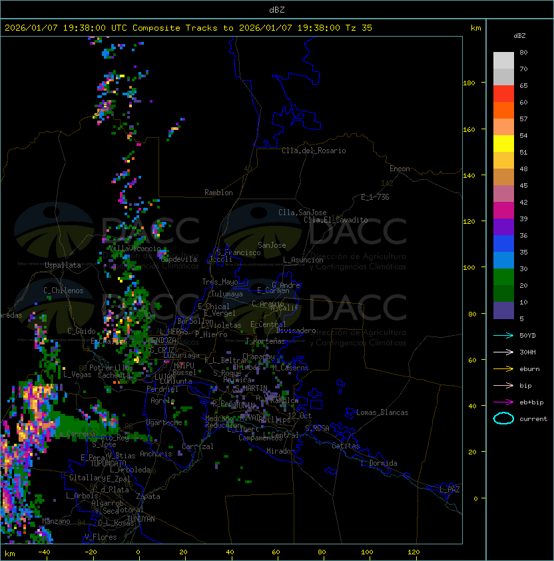The width and height of the screenshot is (554, 561).
Task: Click the Anchoris map label
Action: [x=156, y=454]
